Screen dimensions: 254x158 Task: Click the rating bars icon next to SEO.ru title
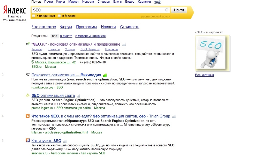pos(124,45)
